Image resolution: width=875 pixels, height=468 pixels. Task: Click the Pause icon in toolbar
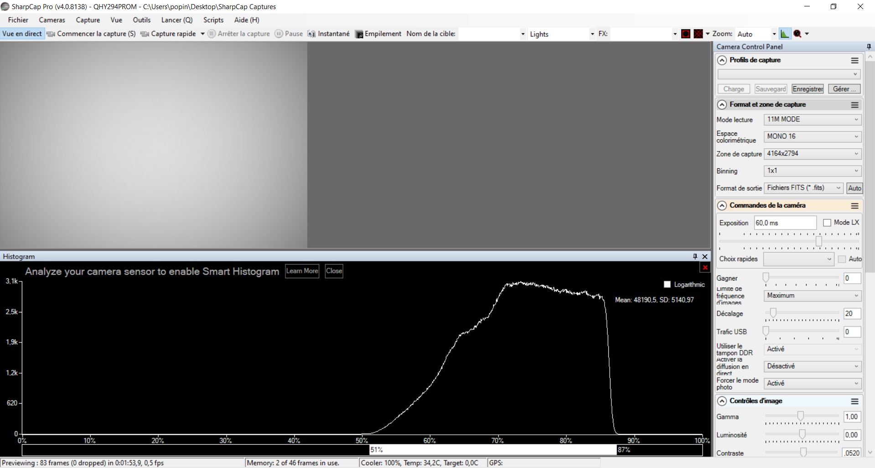pyautogui.click(x=279, y=34)
